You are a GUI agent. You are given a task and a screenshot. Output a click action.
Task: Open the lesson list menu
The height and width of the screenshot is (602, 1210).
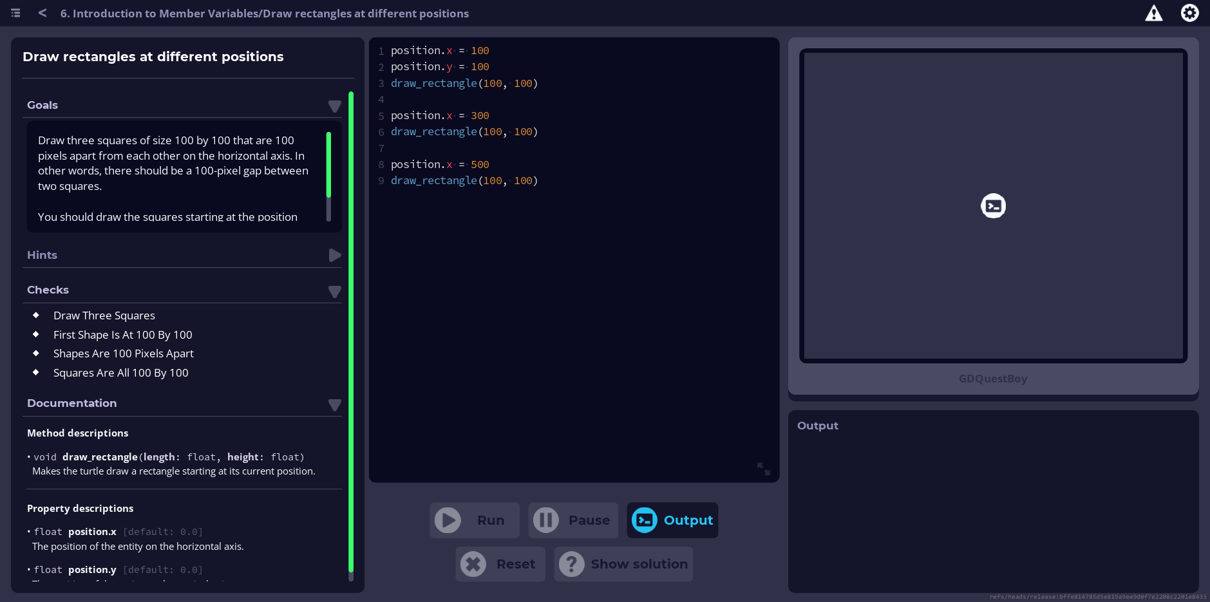pyautogui.click(x=15, y=12)
